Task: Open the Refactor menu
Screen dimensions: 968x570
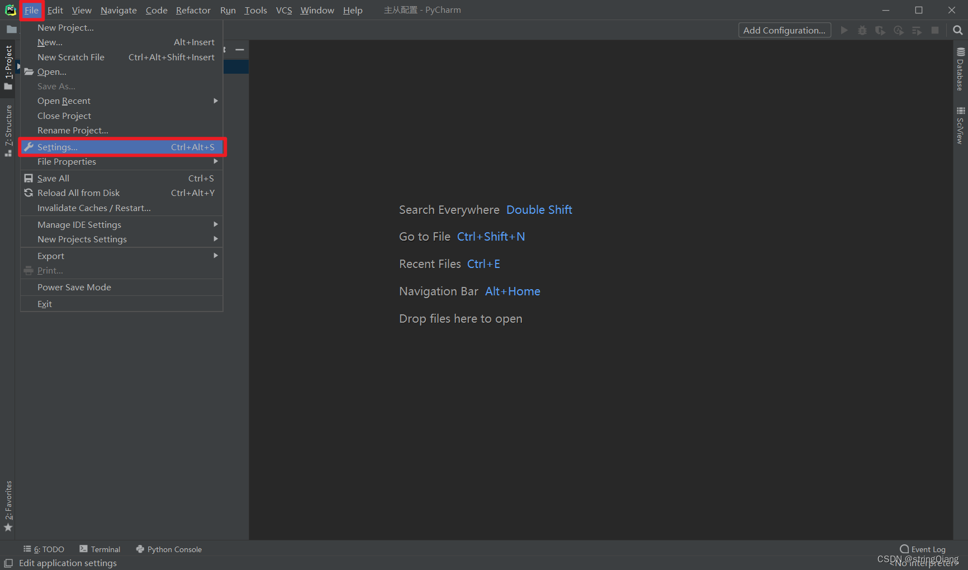Action: [193, 10]
